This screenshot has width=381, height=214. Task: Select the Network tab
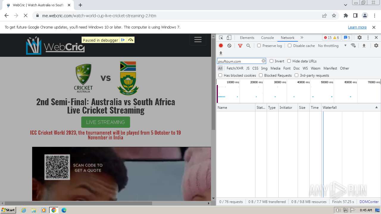pyautogui.click(x=288, y=38)
